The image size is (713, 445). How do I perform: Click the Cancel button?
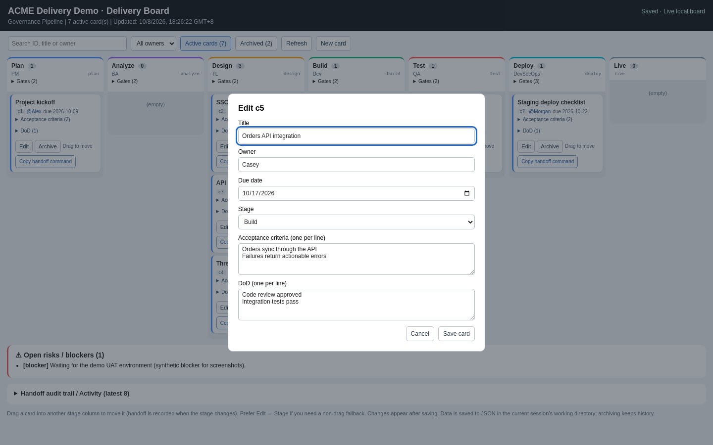pos(420,334)
